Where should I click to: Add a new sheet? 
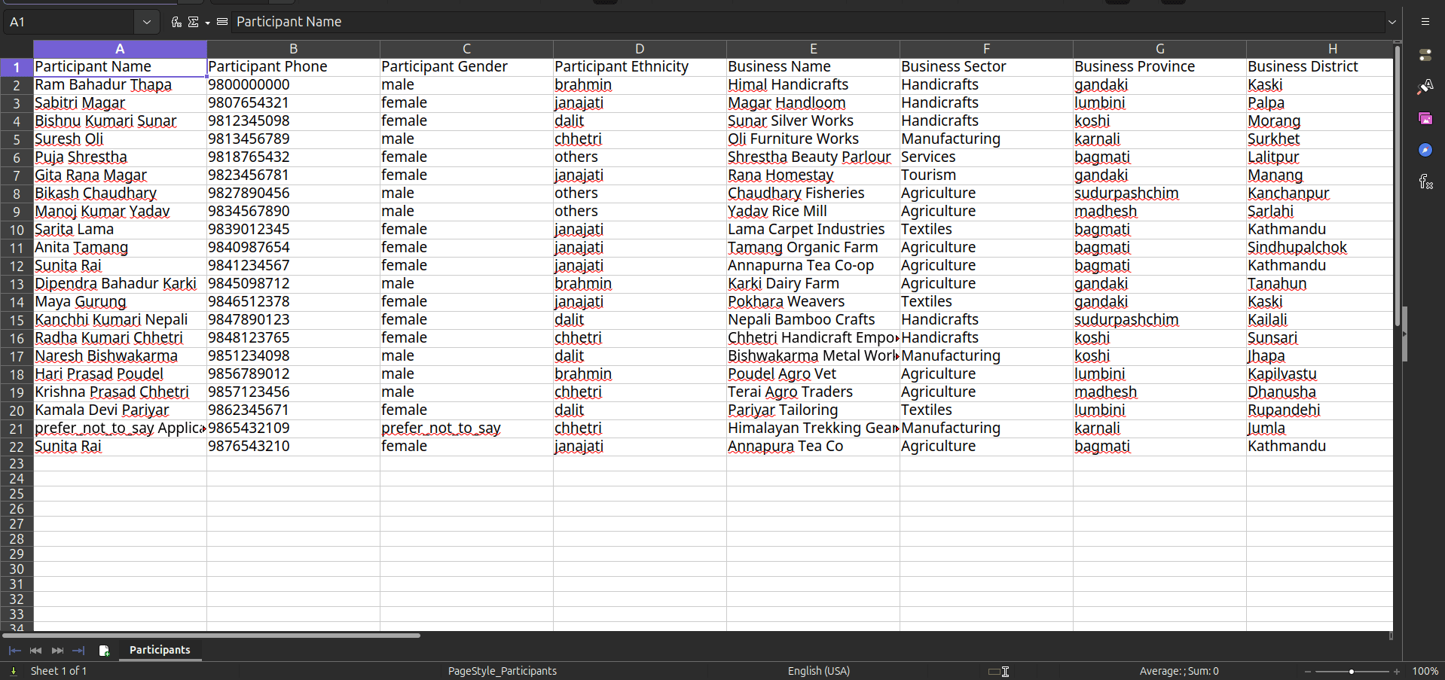coord(104,650)
